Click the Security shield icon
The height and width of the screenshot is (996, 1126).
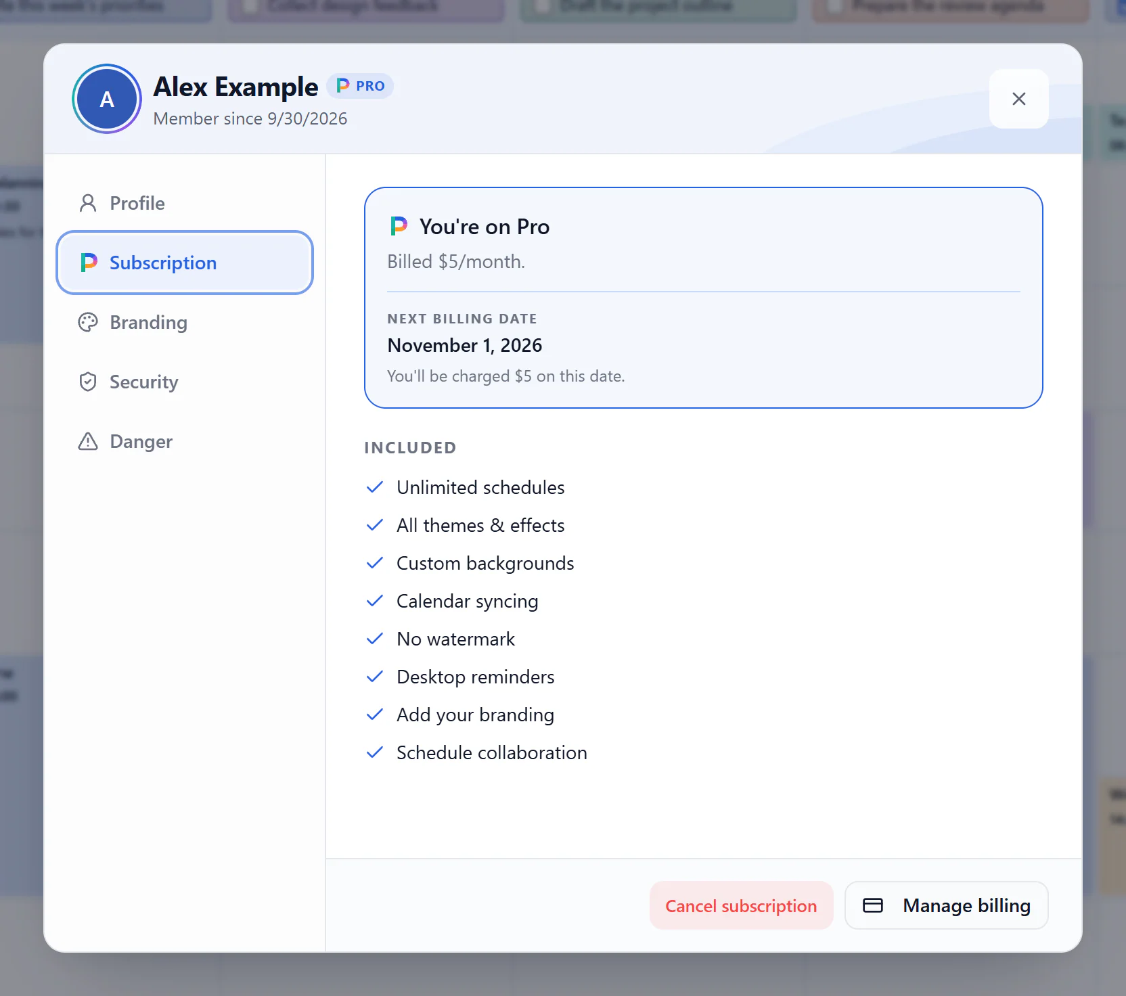(x=88, y=382)
